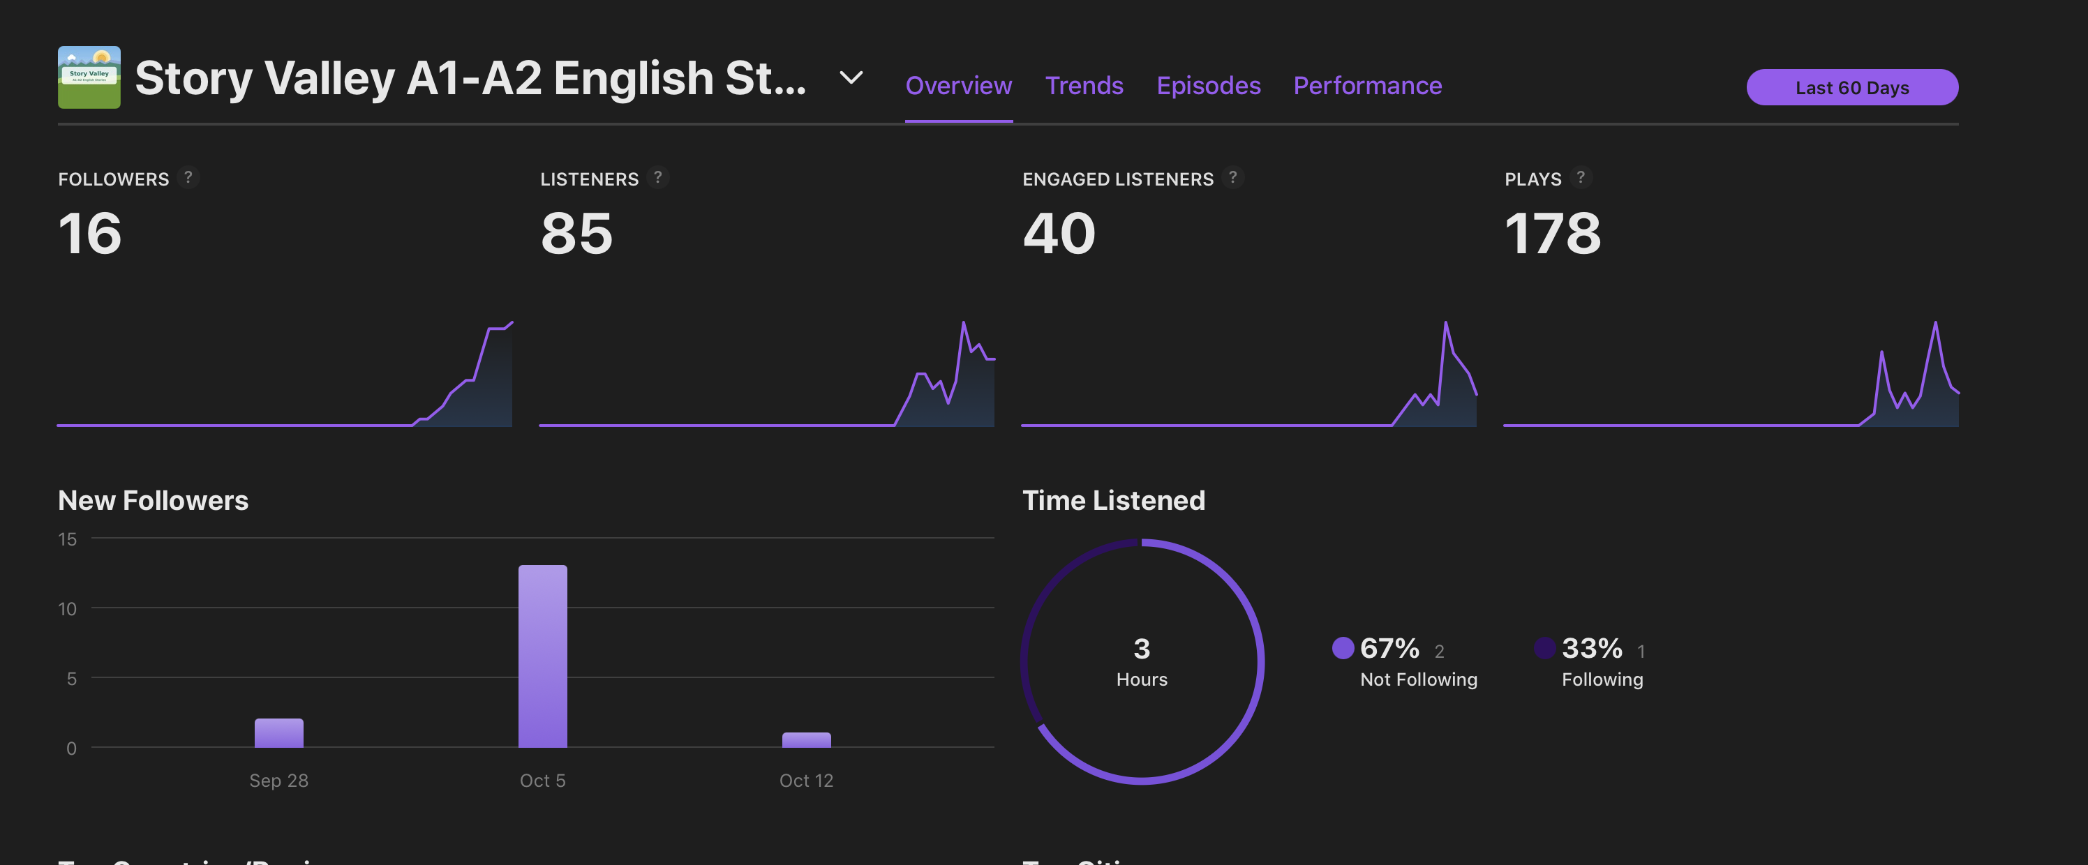
Task: Click the Plays sparkline chart
Action: [1731, 373]
